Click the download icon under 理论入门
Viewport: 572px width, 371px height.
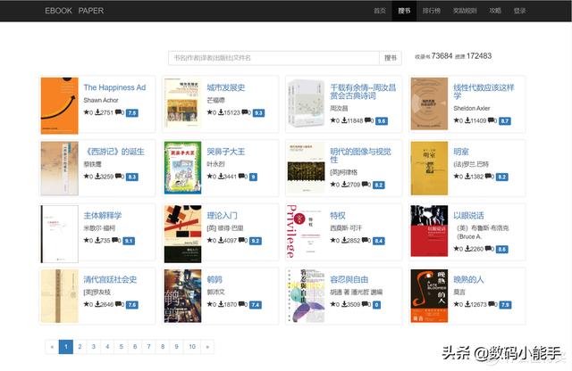[x=220, y=241]
